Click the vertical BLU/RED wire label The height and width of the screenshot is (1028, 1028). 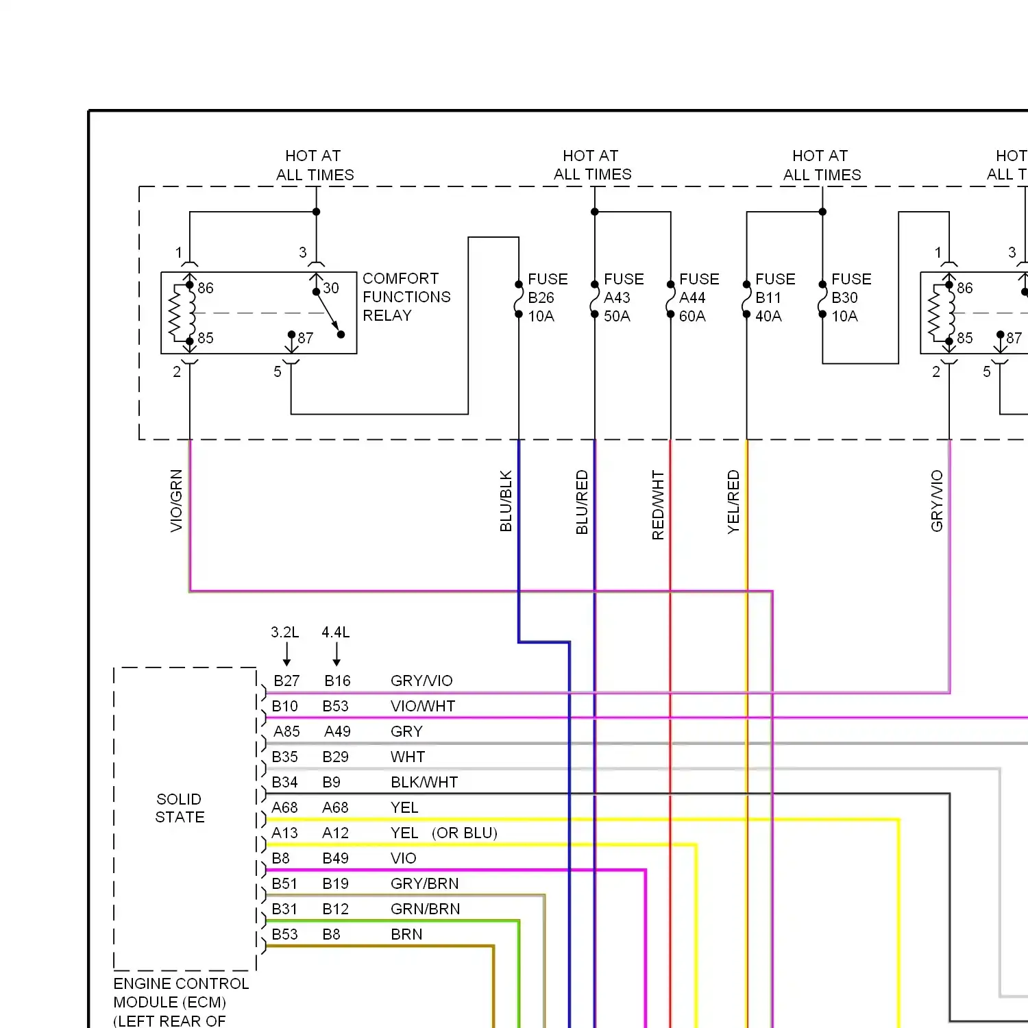pos(582,502)
